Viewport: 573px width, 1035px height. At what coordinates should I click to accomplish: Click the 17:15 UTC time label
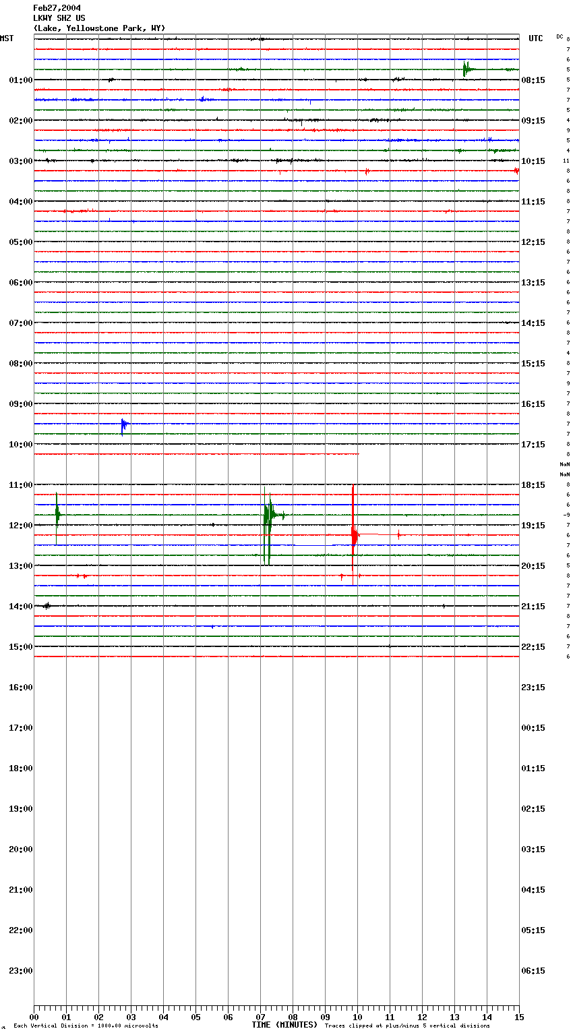click(x=533, y=445)
